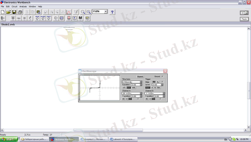The width and height of the screenshot is (251, 142).
Task: Select Y/T display mode on oscilloscope
Action: pos(124,88)
